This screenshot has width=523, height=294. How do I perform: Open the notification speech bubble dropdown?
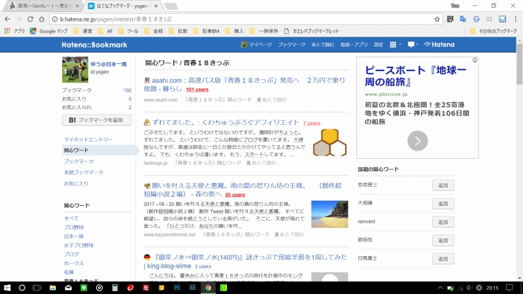(413, 44)
